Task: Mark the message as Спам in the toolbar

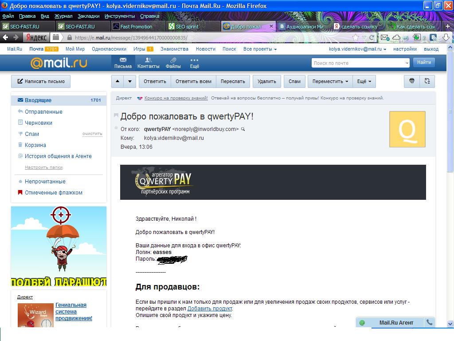Action: [294, 82]
